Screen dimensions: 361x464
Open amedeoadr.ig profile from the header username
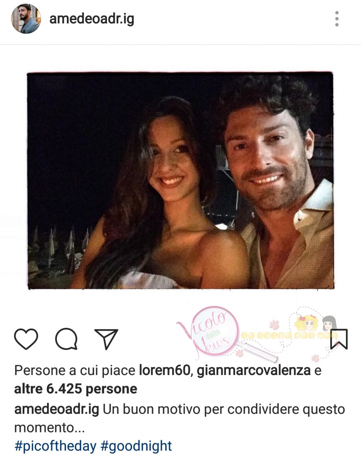tap(92, 19)
